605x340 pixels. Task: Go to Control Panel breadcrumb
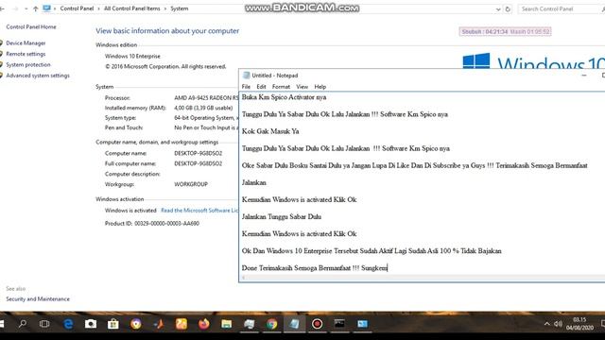(x=77, y=8)
